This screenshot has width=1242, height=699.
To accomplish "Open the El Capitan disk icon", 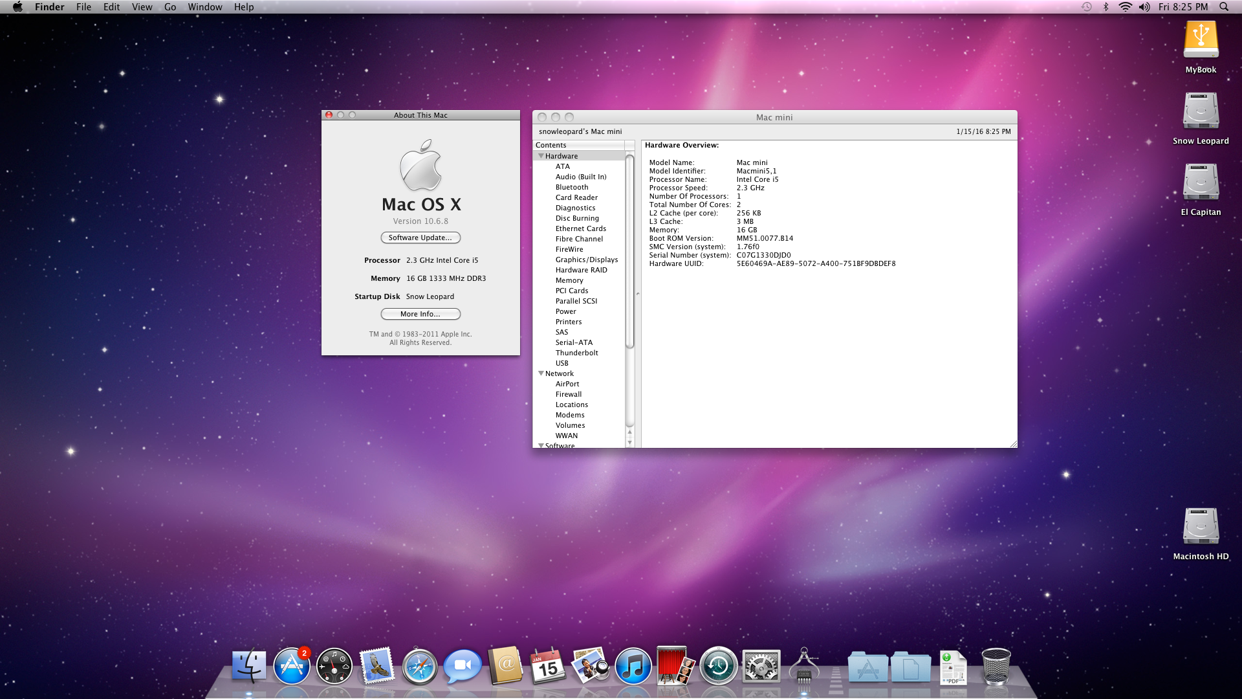I will (x=1201, y=183).
